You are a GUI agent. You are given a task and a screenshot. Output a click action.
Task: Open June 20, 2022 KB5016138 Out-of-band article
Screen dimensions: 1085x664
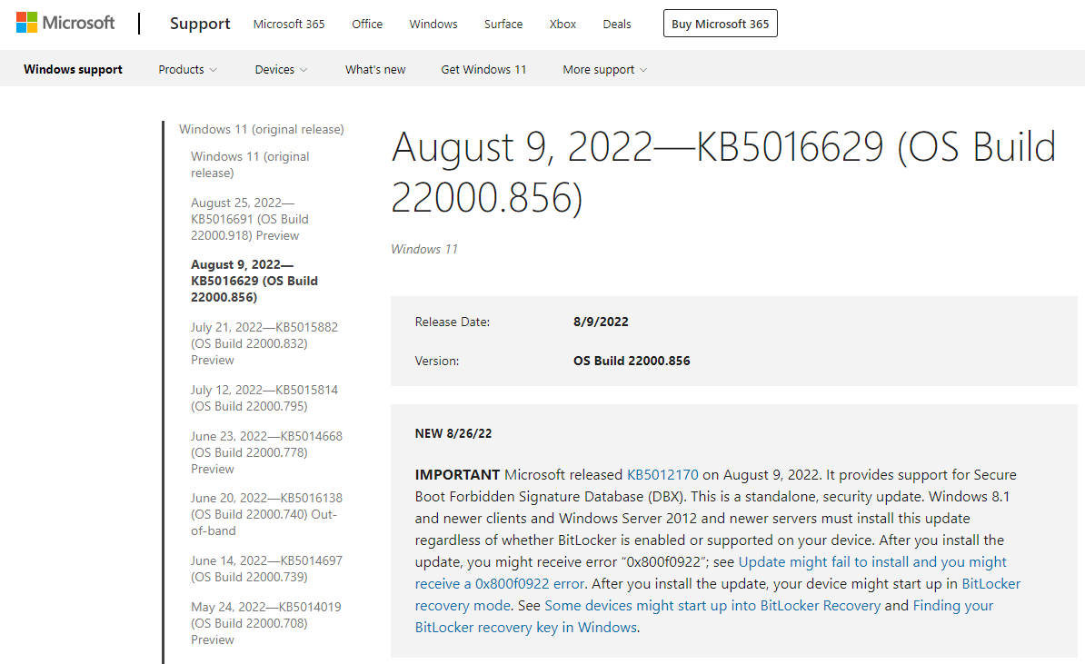coord(265,514)
